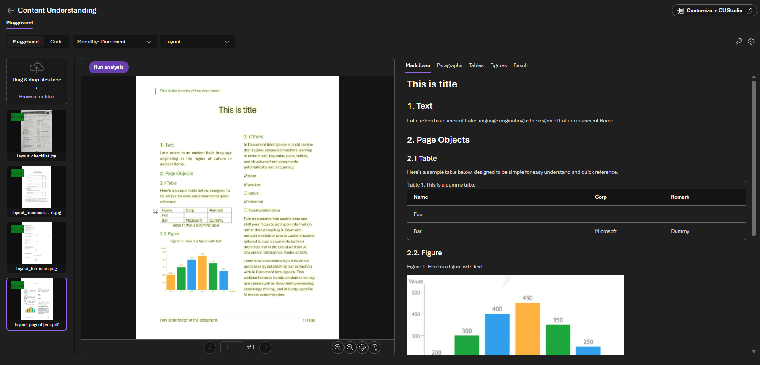The image size is (760, 365).
Task: Fit the document preview to view
Action: click(362, 347)
